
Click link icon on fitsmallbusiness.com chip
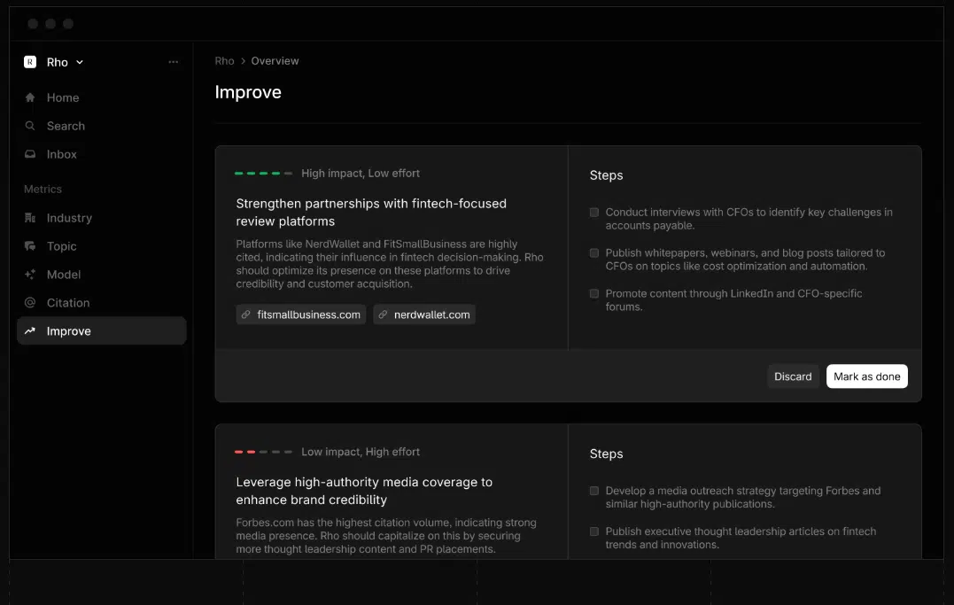click(x=245, y=314)
